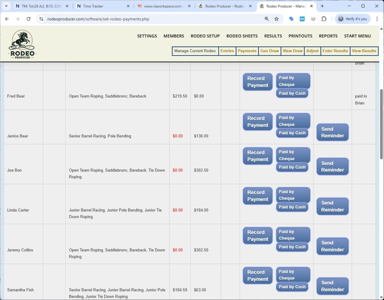
Task: Record Payment for Joe Bon
Action: point(258,156)
